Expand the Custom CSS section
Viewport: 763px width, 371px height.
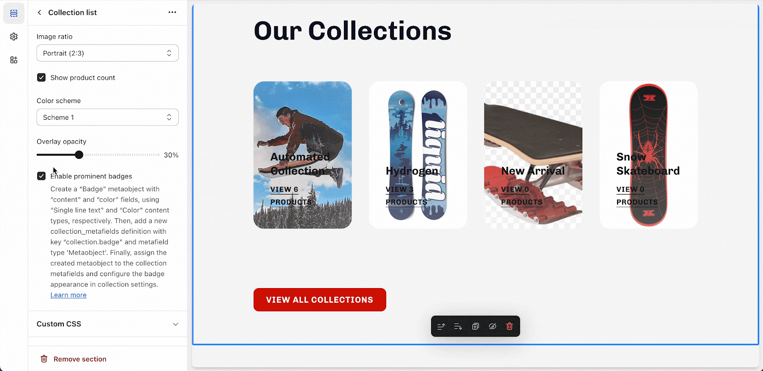click(108, 324)
